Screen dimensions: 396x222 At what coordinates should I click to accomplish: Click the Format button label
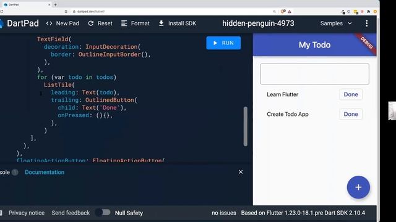point(140,23)
